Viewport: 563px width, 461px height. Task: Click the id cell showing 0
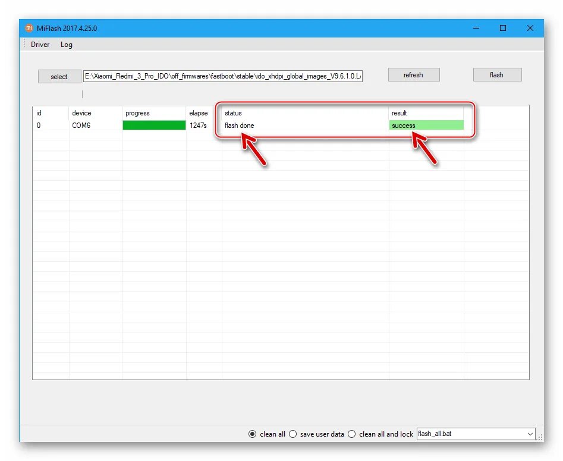(51, 126)
